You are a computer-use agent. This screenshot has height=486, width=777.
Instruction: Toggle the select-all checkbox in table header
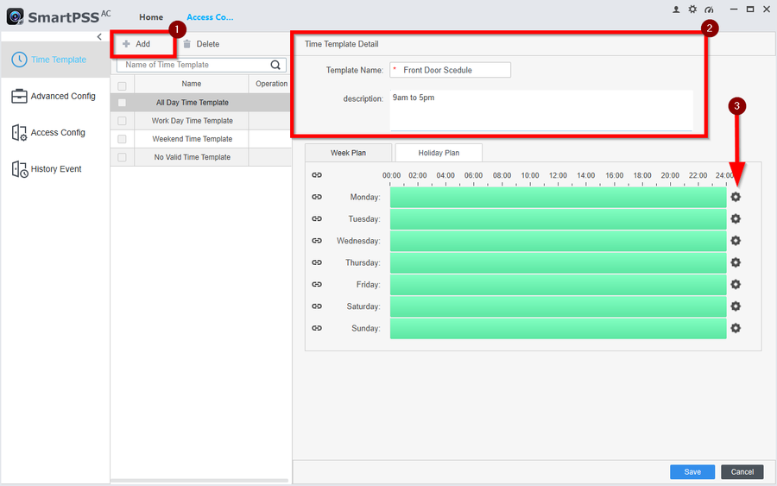[122, 85]
